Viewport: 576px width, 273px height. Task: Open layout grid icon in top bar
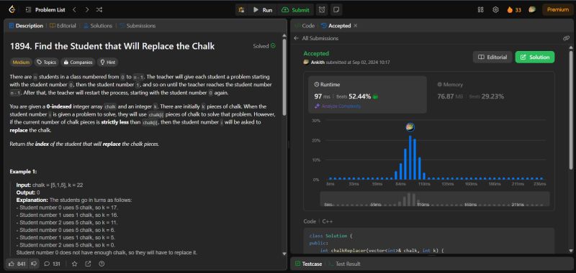pyautogui.click(x=480, y=10)
